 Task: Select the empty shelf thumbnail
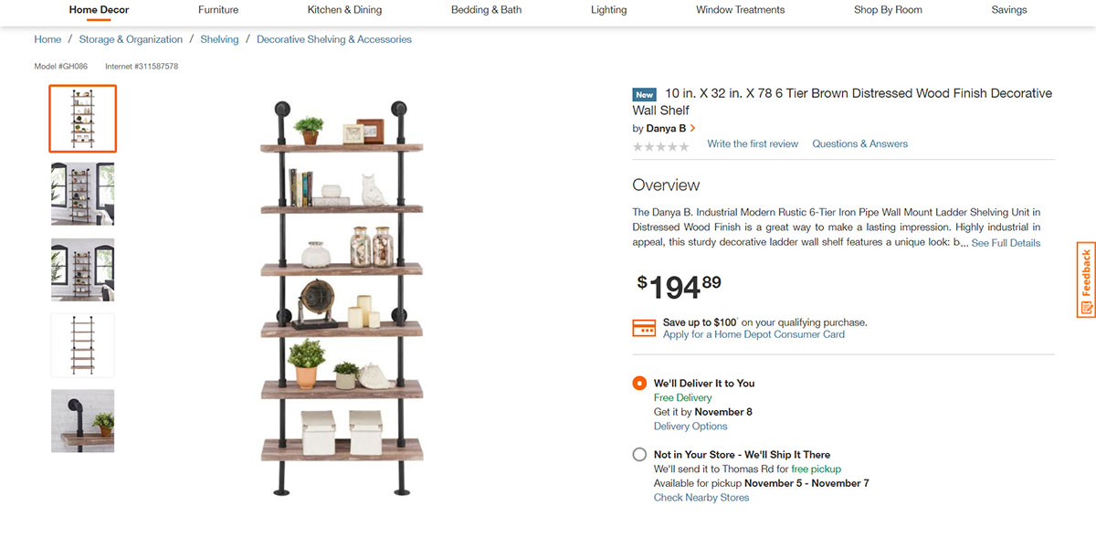[83, 345]
